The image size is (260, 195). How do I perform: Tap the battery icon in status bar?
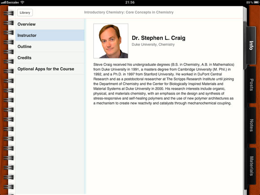click(256, 3)
